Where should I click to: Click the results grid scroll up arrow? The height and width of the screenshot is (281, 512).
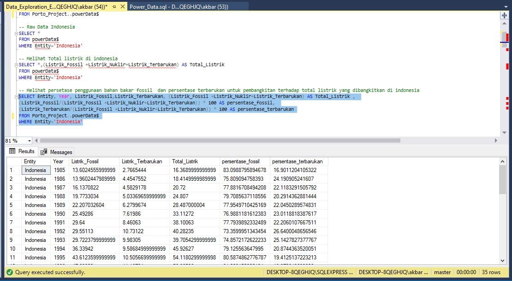[502, 161]
